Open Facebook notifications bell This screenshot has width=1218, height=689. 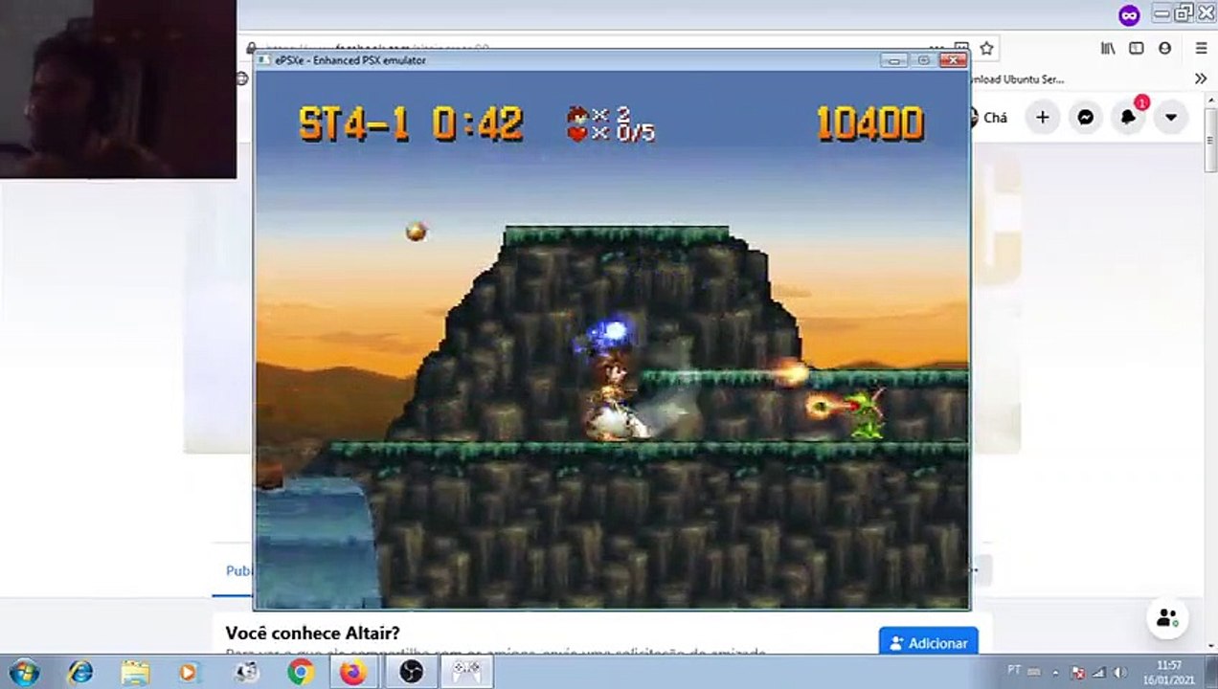[x=1129, y=117]
